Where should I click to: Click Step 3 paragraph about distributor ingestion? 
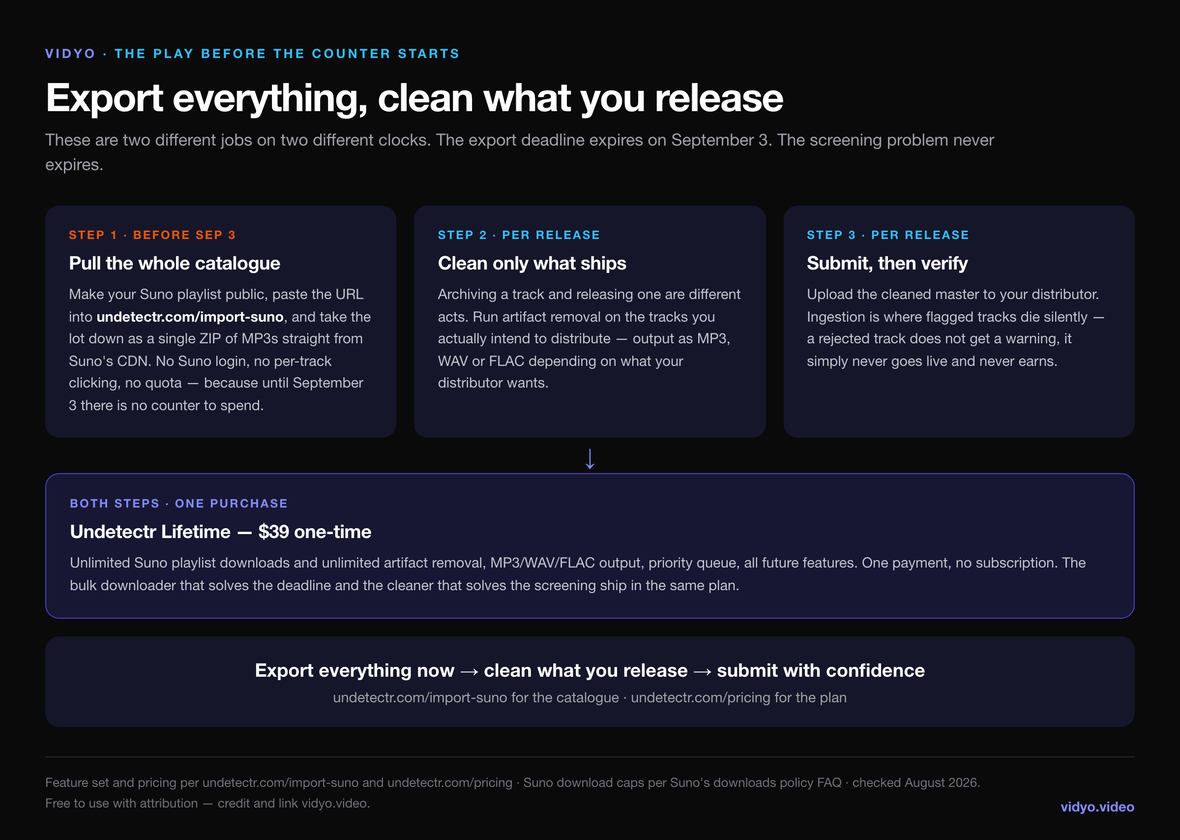[x=955, y=328]
